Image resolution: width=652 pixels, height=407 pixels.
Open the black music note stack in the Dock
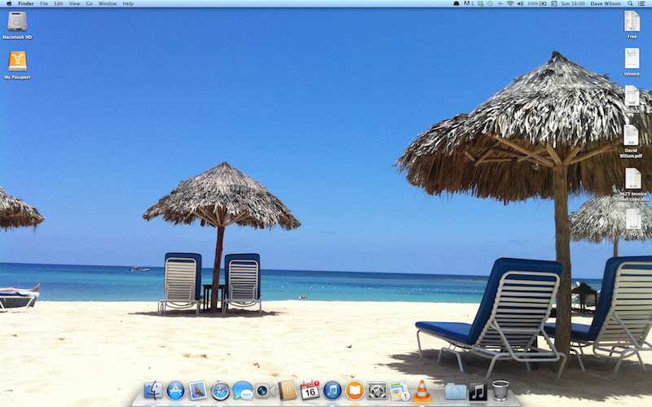478,391
